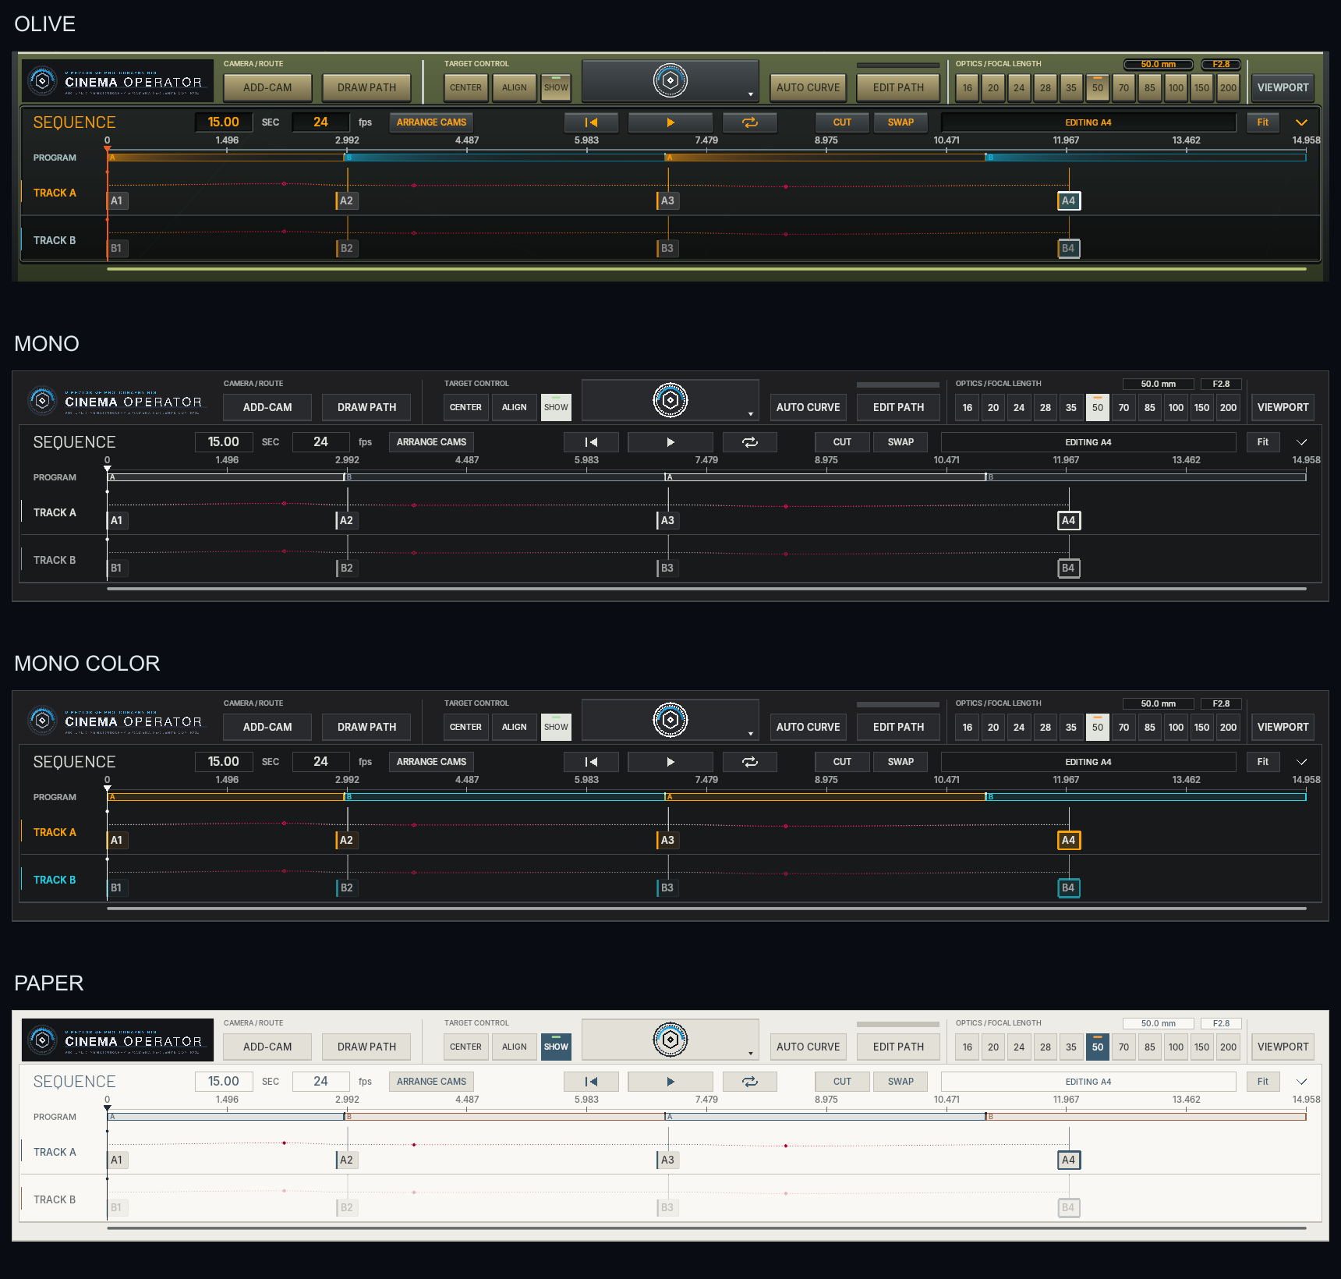Viewport: 1341px width, 1279px height.
Task: Collapse sequence chevron in Paper panel
Action: [x=1301, y=1082]
